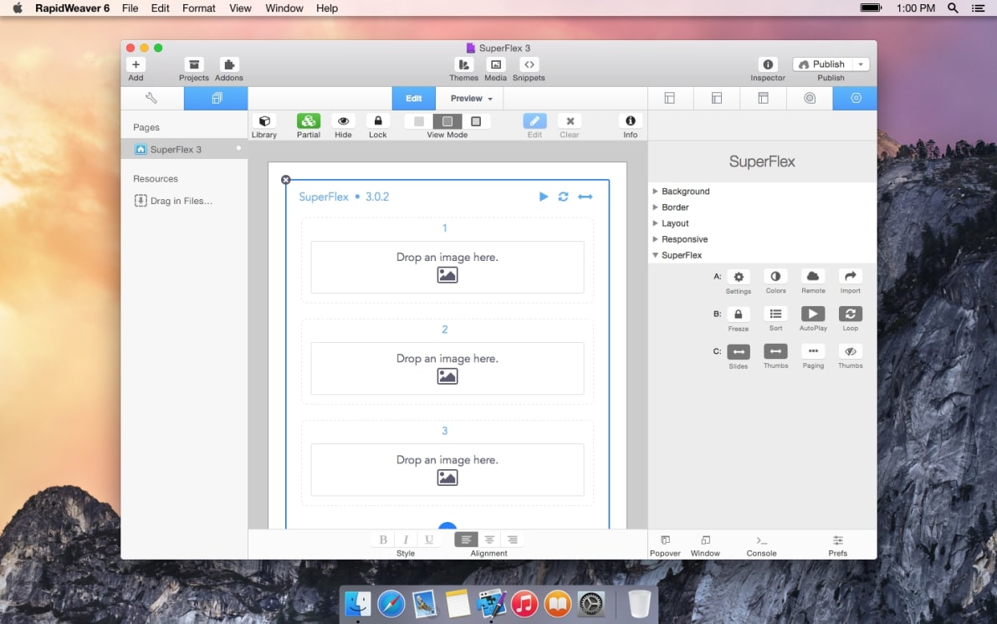Switch to Edit mode tab
997x624 pixels.
click(414, 99)
